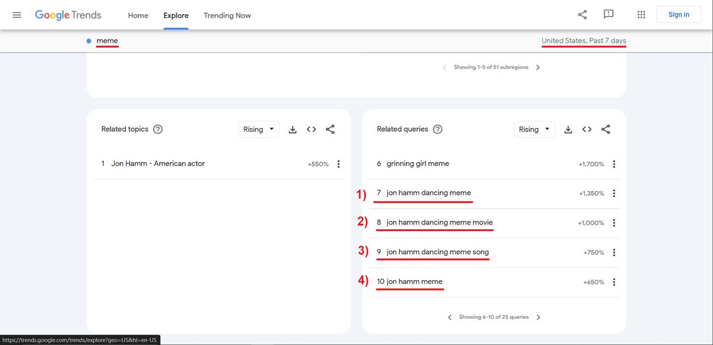Viewport: 713px width, 345px height.
Task: Click the Sign in button
Action: pos(679,15)
